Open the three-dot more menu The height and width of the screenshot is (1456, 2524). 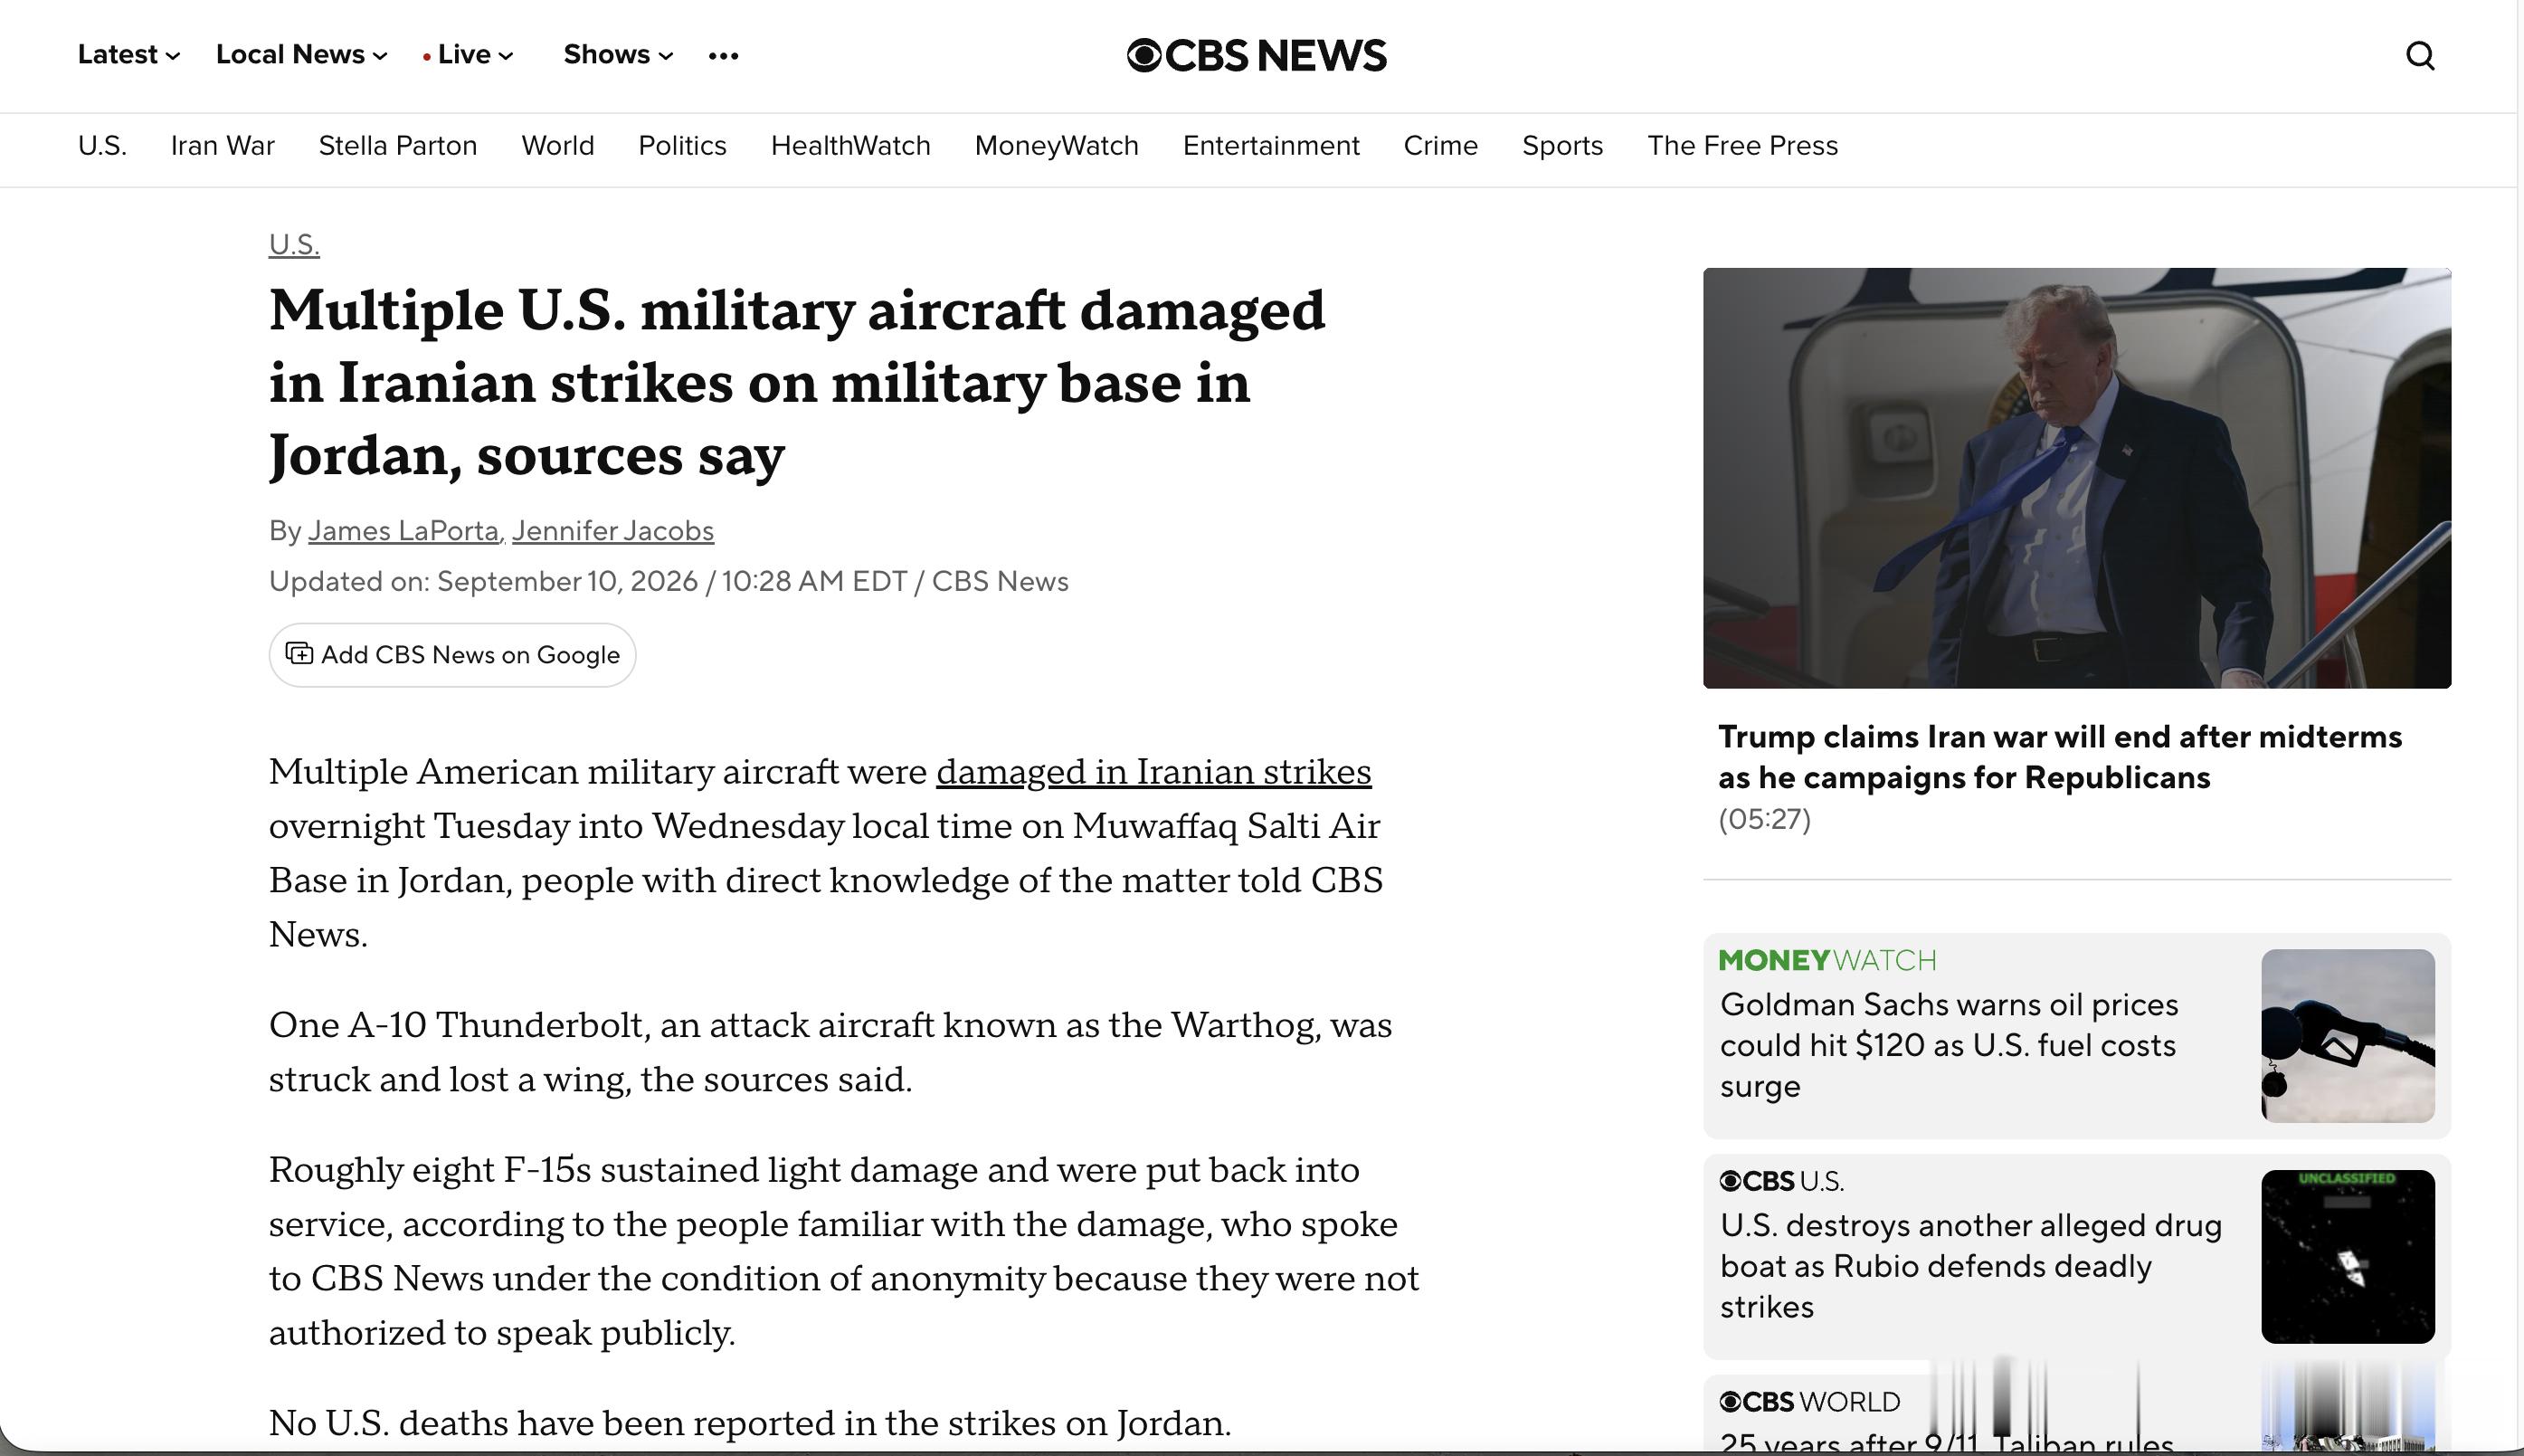pyautogui.click(x=723, y=55)
